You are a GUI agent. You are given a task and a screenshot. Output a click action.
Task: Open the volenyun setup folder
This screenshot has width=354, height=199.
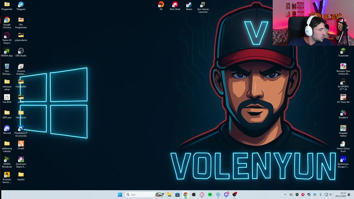[7, 85]
